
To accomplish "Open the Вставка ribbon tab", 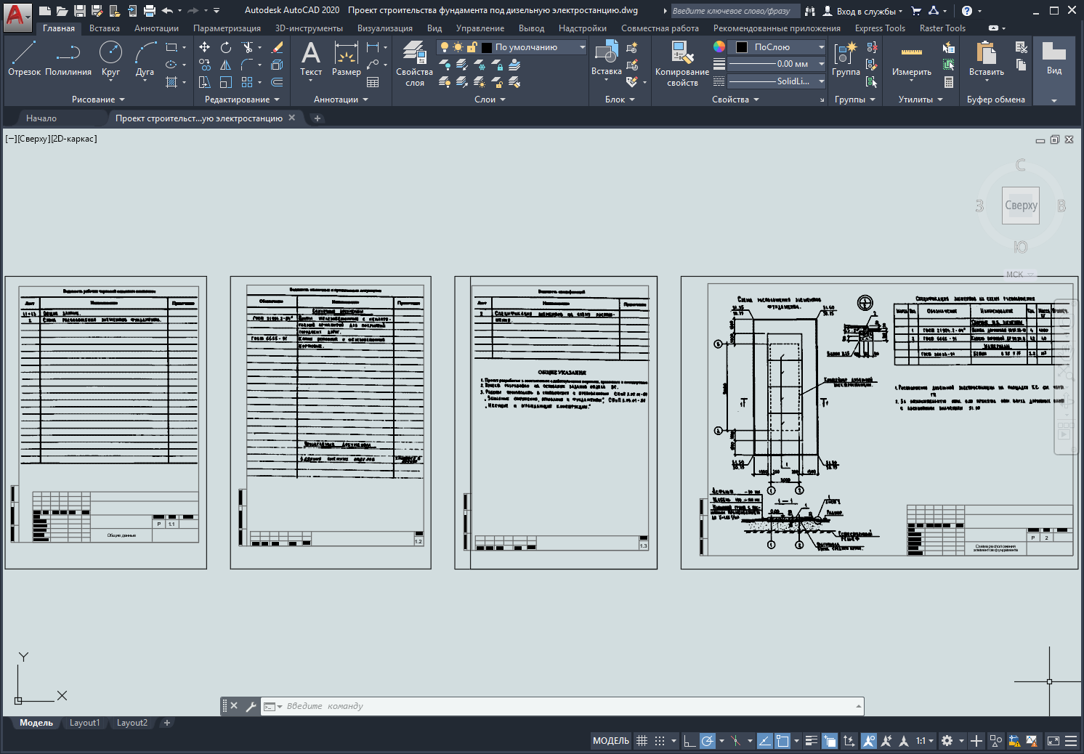I will pyautogui.click(x=105, y=28).
